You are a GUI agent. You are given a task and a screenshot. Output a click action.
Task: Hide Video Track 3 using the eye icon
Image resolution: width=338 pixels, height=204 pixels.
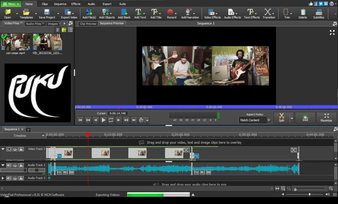coord(9,149)
